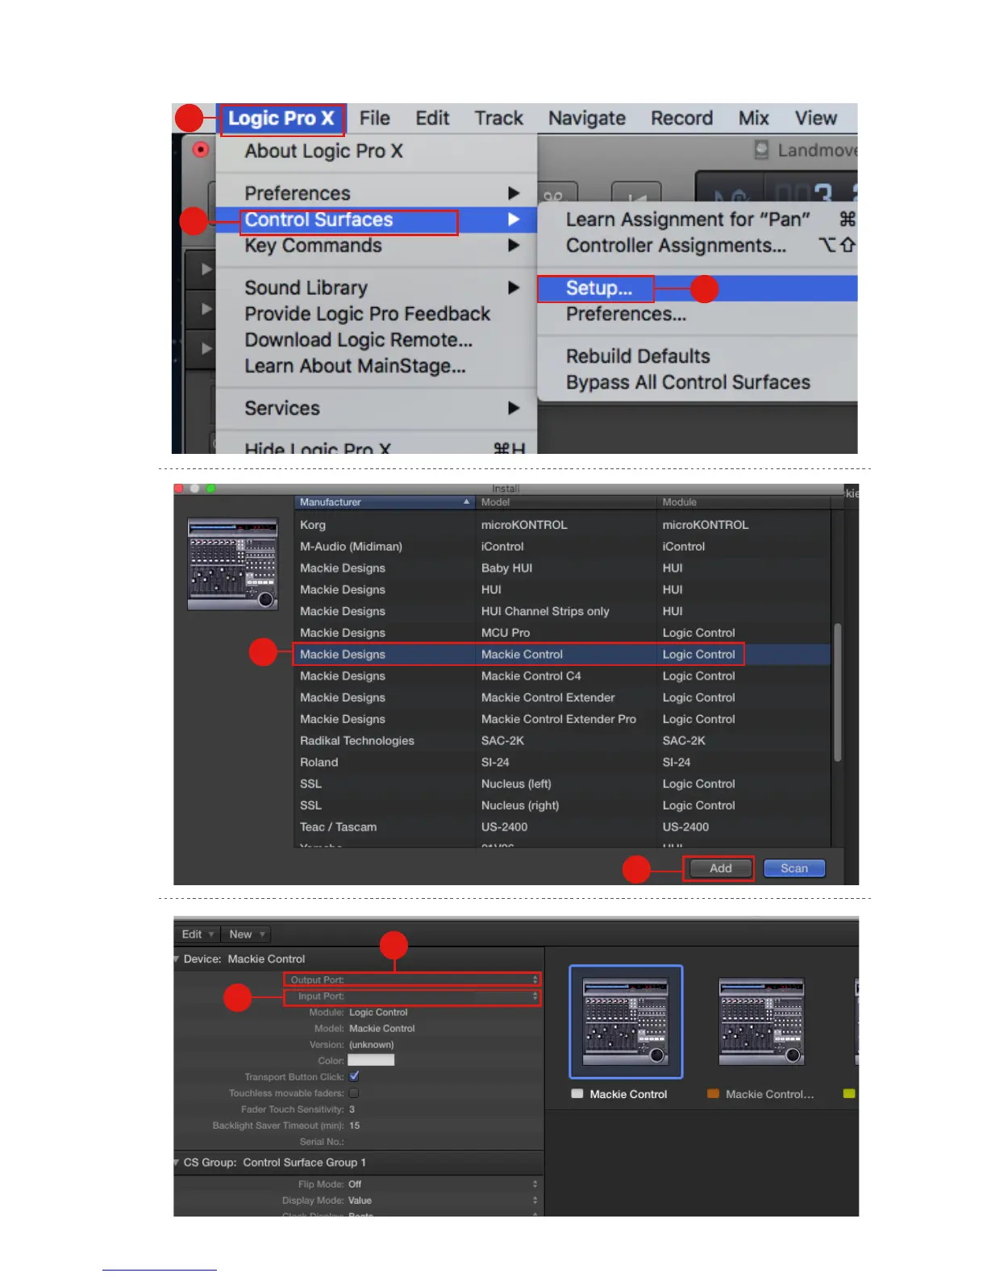This screenshot has height=1277, width=987.
Task: Open the View menu in menu bar
Action: pyautogui.click(x=815, y=119)
